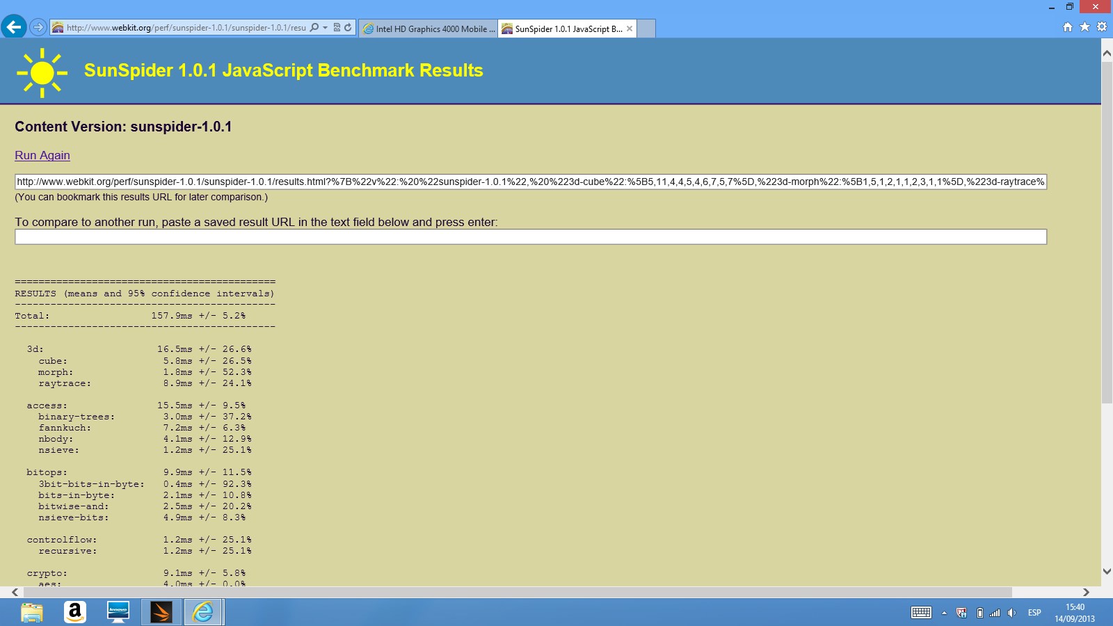Click the volume speaker icon in tray
This screenshot has height=626, width=1113.
1011,613
